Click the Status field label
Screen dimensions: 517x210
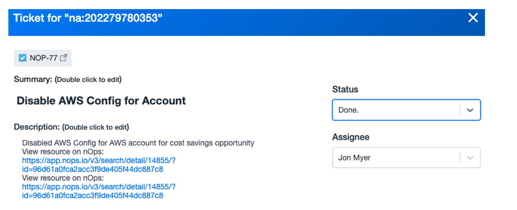pos(345,89)
